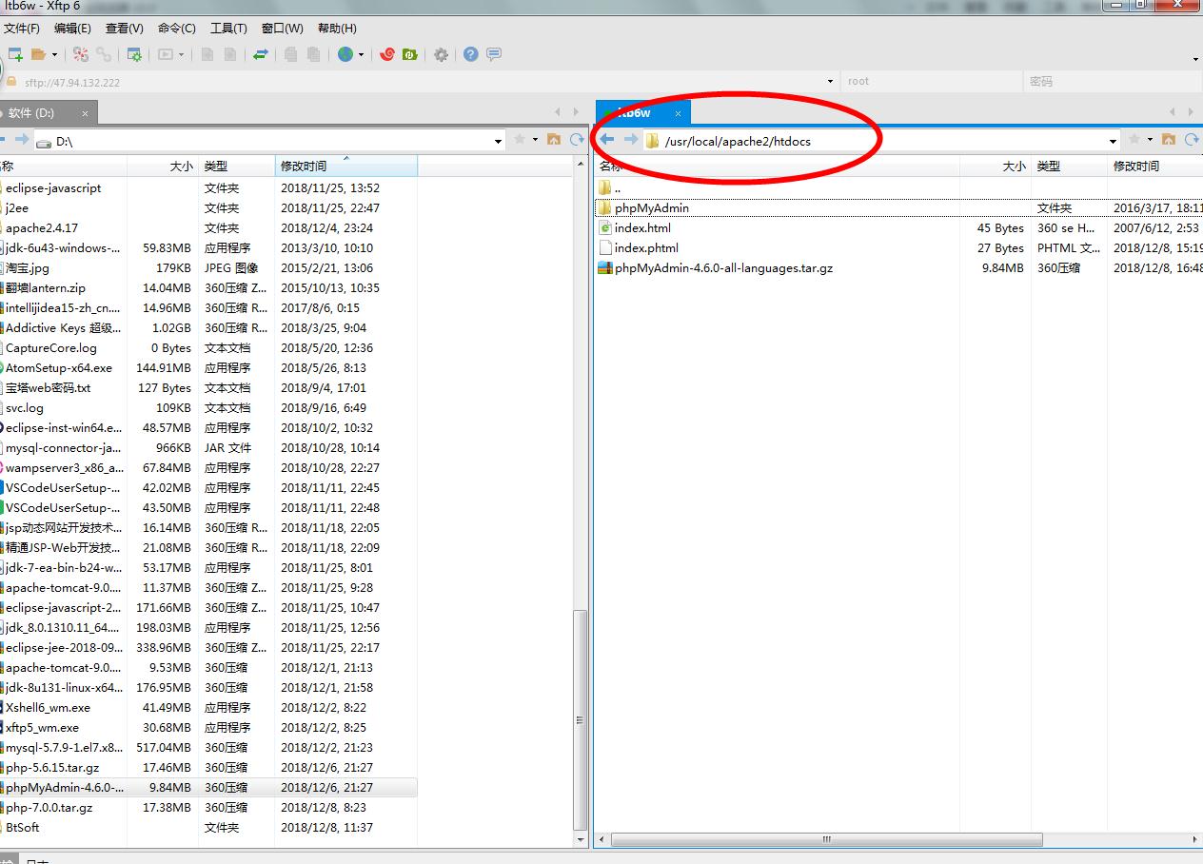Open the 编辑(E) menu

(73, 29)
